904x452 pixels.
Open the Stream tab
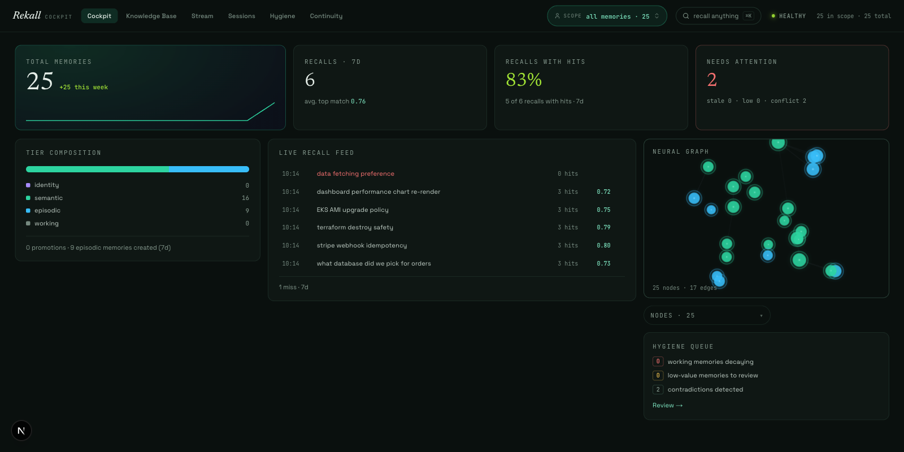[x=202, y=16]
